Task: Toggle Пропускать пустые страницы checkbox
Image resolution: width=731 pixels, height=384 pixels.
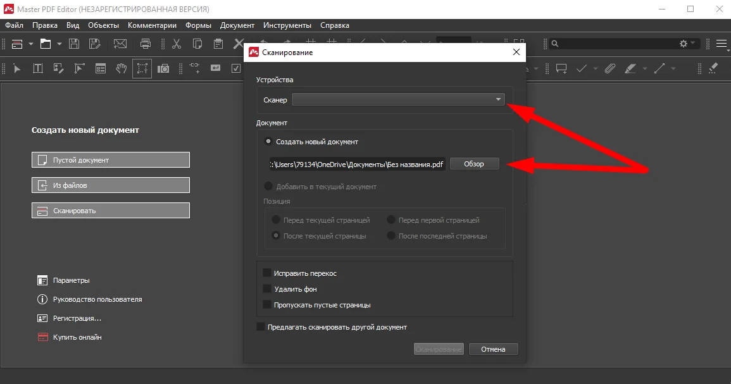Action: coord(267,305)
